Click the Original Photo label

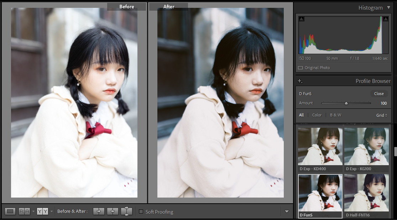pos(317,68)
